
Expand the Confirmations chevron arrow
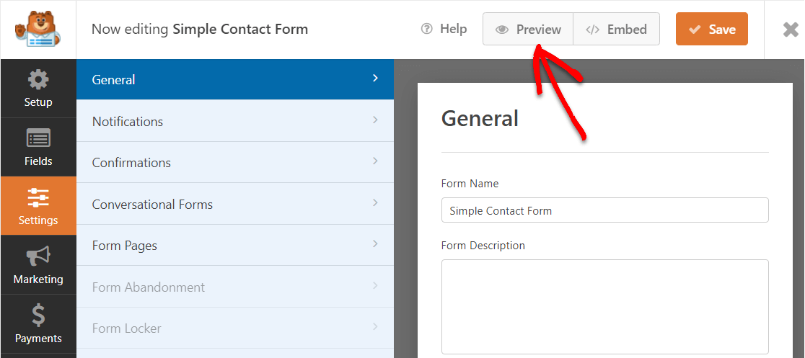tap(375, 161)
